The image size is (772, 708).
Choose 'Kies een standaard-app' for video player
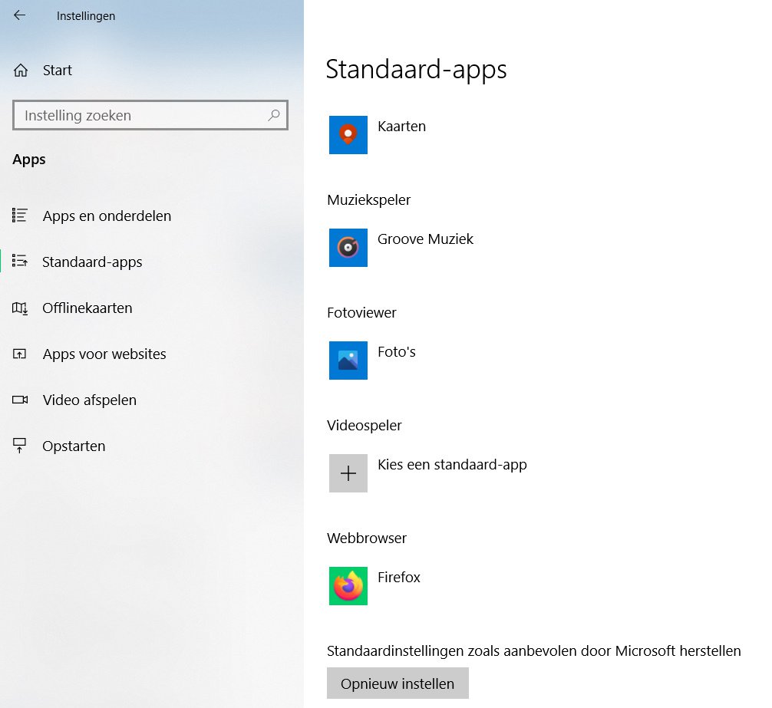pyautogui.click(x=452, y=465)
